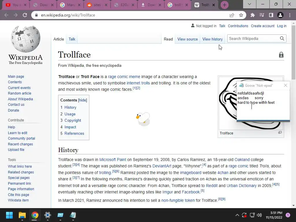This screenshot has height=222, width=296.
Task: Click the volume icon in system tray
Action: (259, 215)
